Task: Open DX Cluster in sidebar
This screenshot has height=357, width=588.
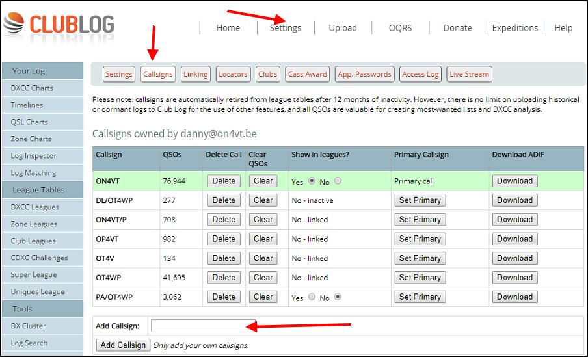Action: [42, 326]
